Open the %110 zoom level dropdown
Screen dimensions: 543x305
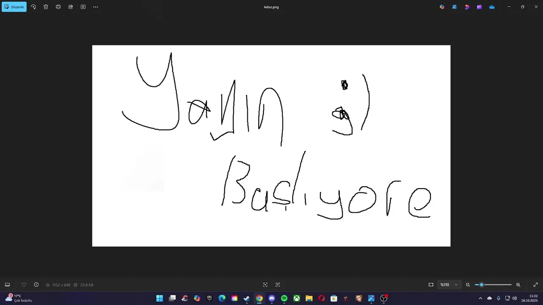(x=449, y=285)
